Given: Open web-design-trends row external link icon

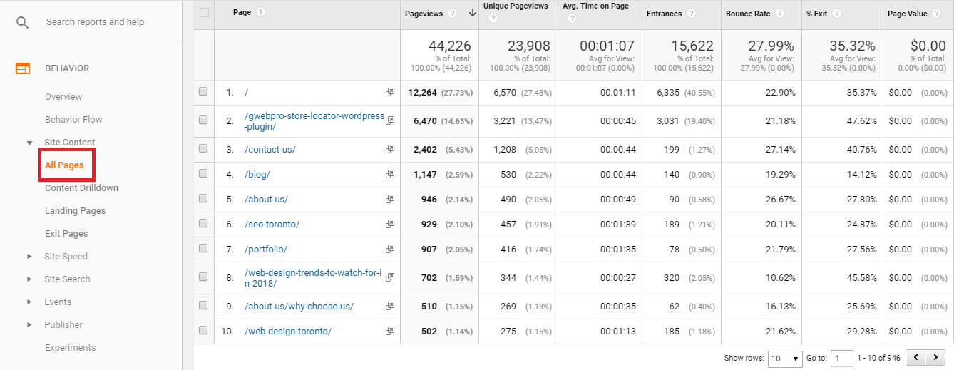Looking at the screenshot, I should [390, 277].
